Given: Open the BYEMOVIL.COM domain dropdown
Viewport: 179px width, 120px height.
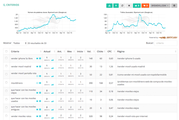Looking at the screenshot, I should click(x=160, y=6).
